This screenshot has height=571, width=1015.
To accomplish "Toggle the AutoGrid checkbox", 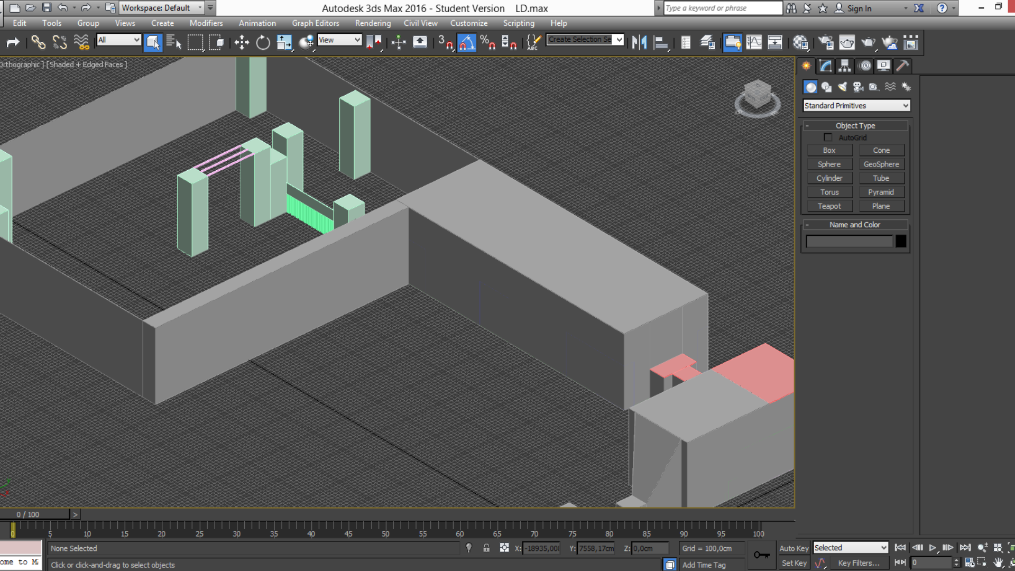I will [828, 137].
